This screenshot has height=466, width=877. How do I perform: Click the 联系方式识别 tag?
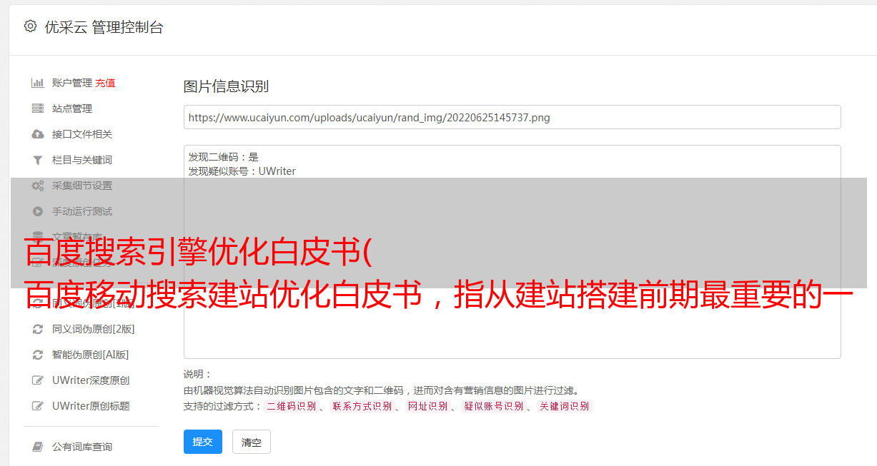click(x=362, y=406)
